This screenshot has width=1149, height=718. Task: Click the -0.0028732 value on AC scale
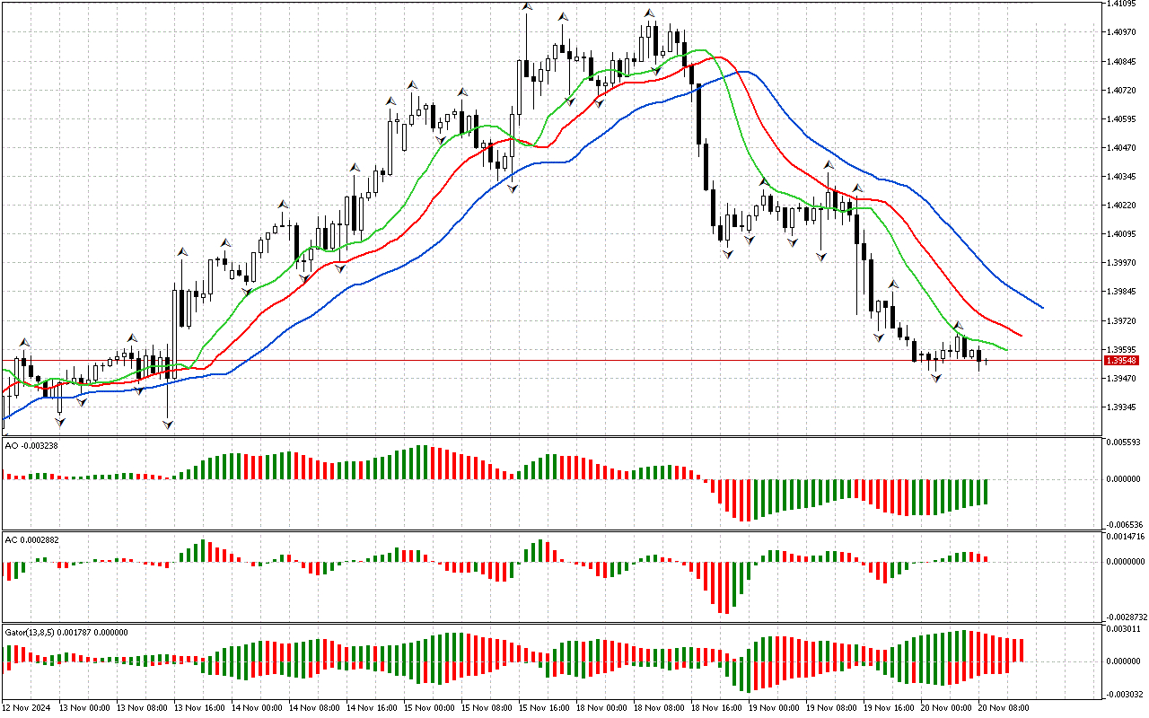(1126, 617)
